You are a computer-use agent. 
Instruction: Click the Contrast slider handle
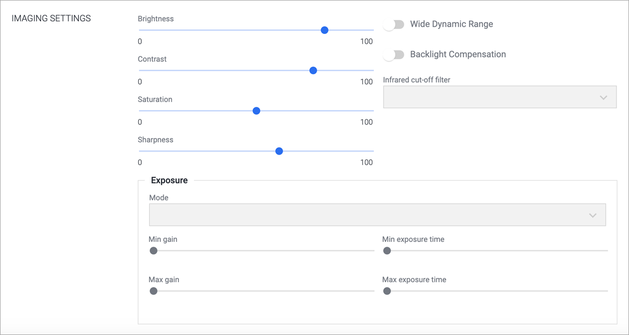[313, 70]
